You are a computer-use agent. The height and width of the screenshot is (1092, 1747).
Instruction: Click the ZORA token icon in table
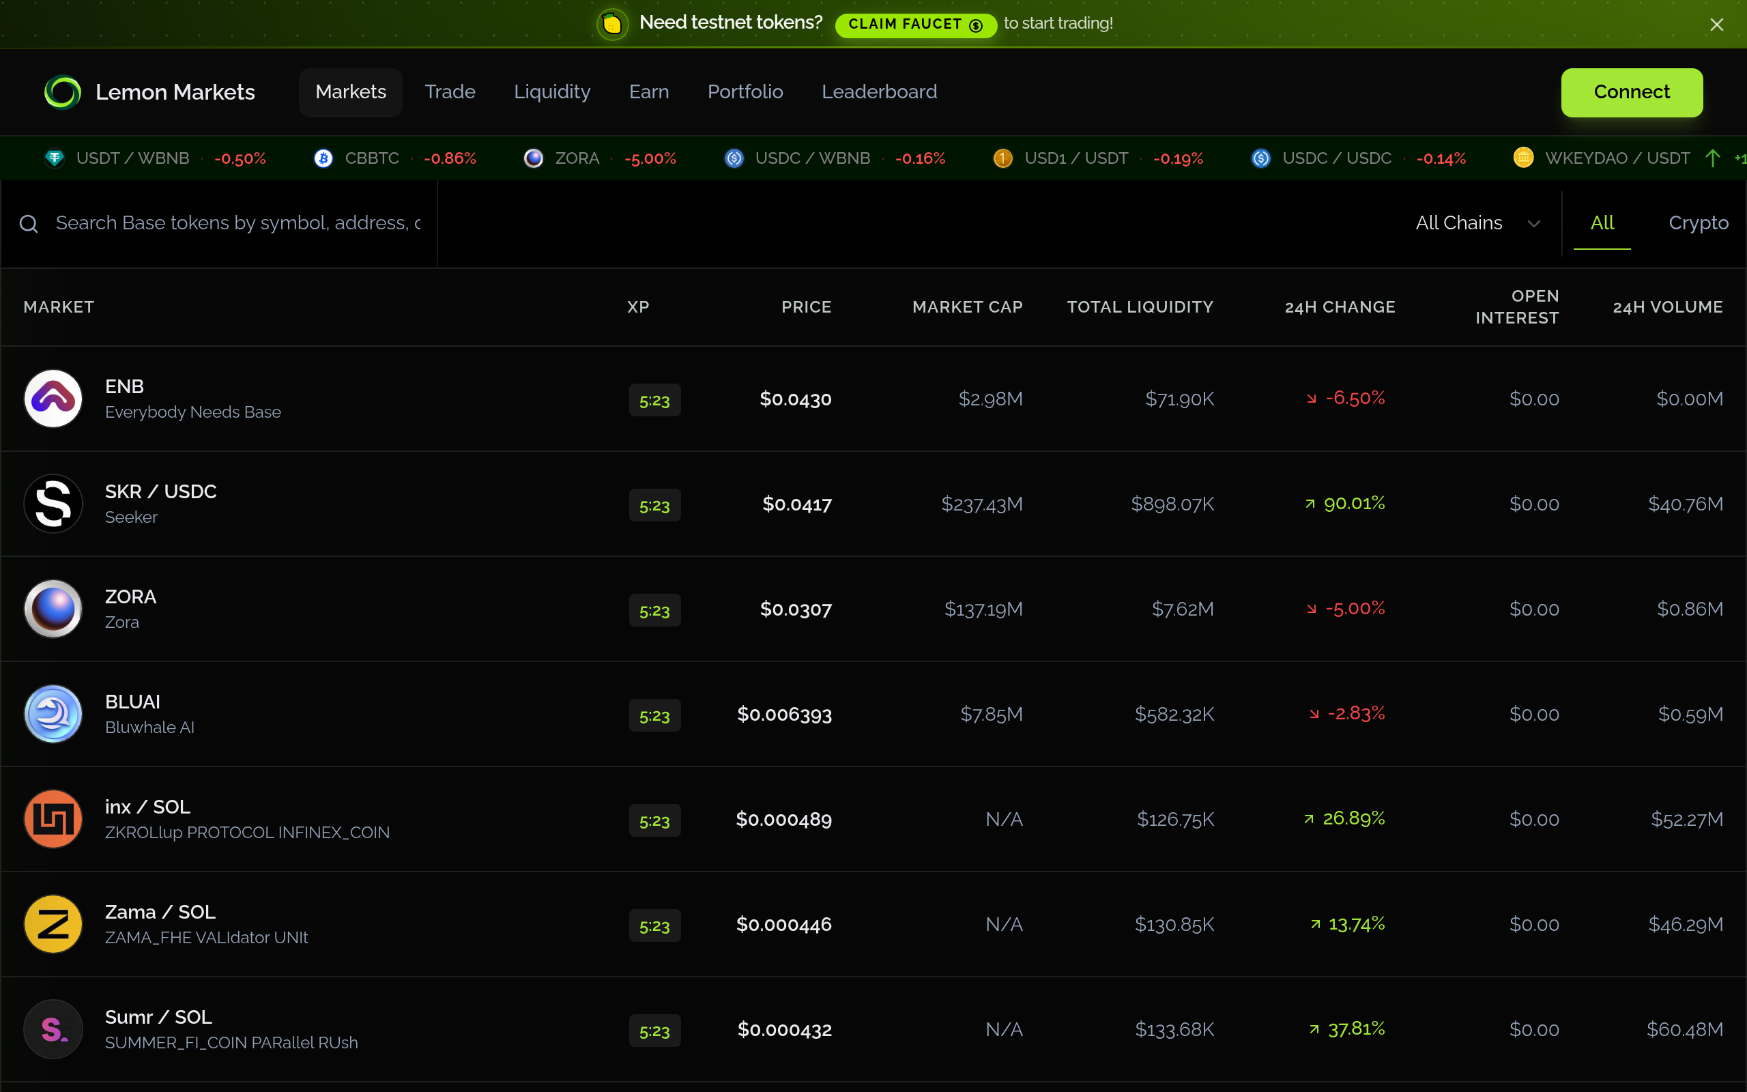click(x=53, y=609)
